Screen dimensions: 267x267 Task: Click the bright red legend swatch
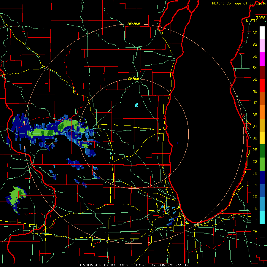pos(262,85)
